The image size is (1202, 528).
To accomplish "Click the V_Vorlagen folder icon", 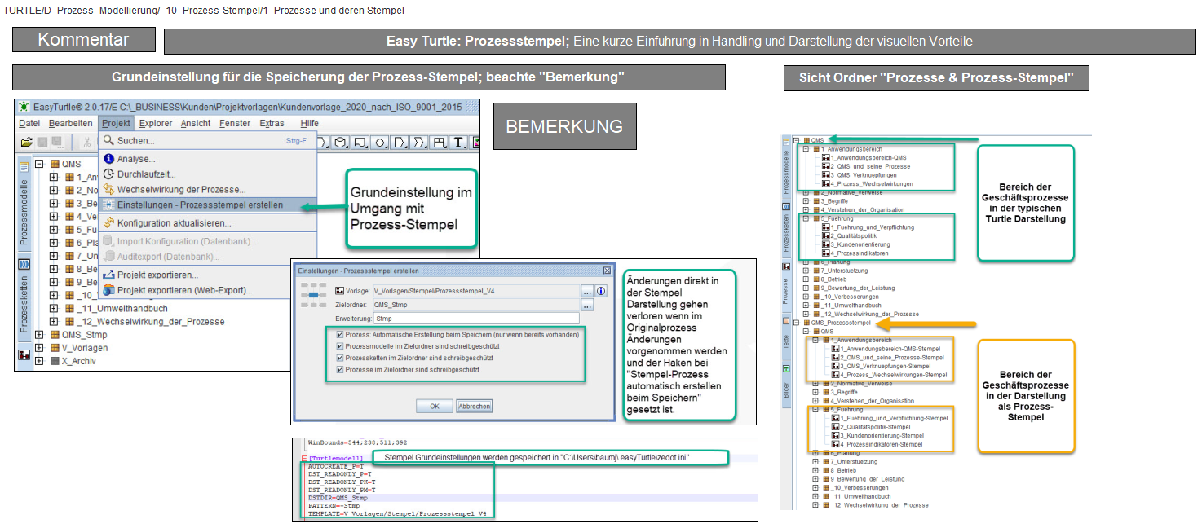I will (55, 348).
